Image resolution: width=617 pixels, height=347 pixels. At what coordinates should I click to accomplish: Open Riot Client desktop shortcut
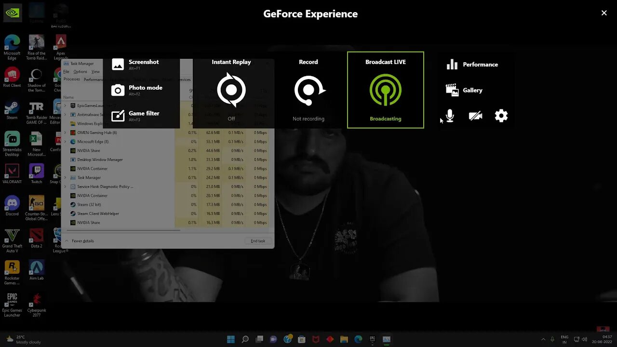[x=12, y=77]
